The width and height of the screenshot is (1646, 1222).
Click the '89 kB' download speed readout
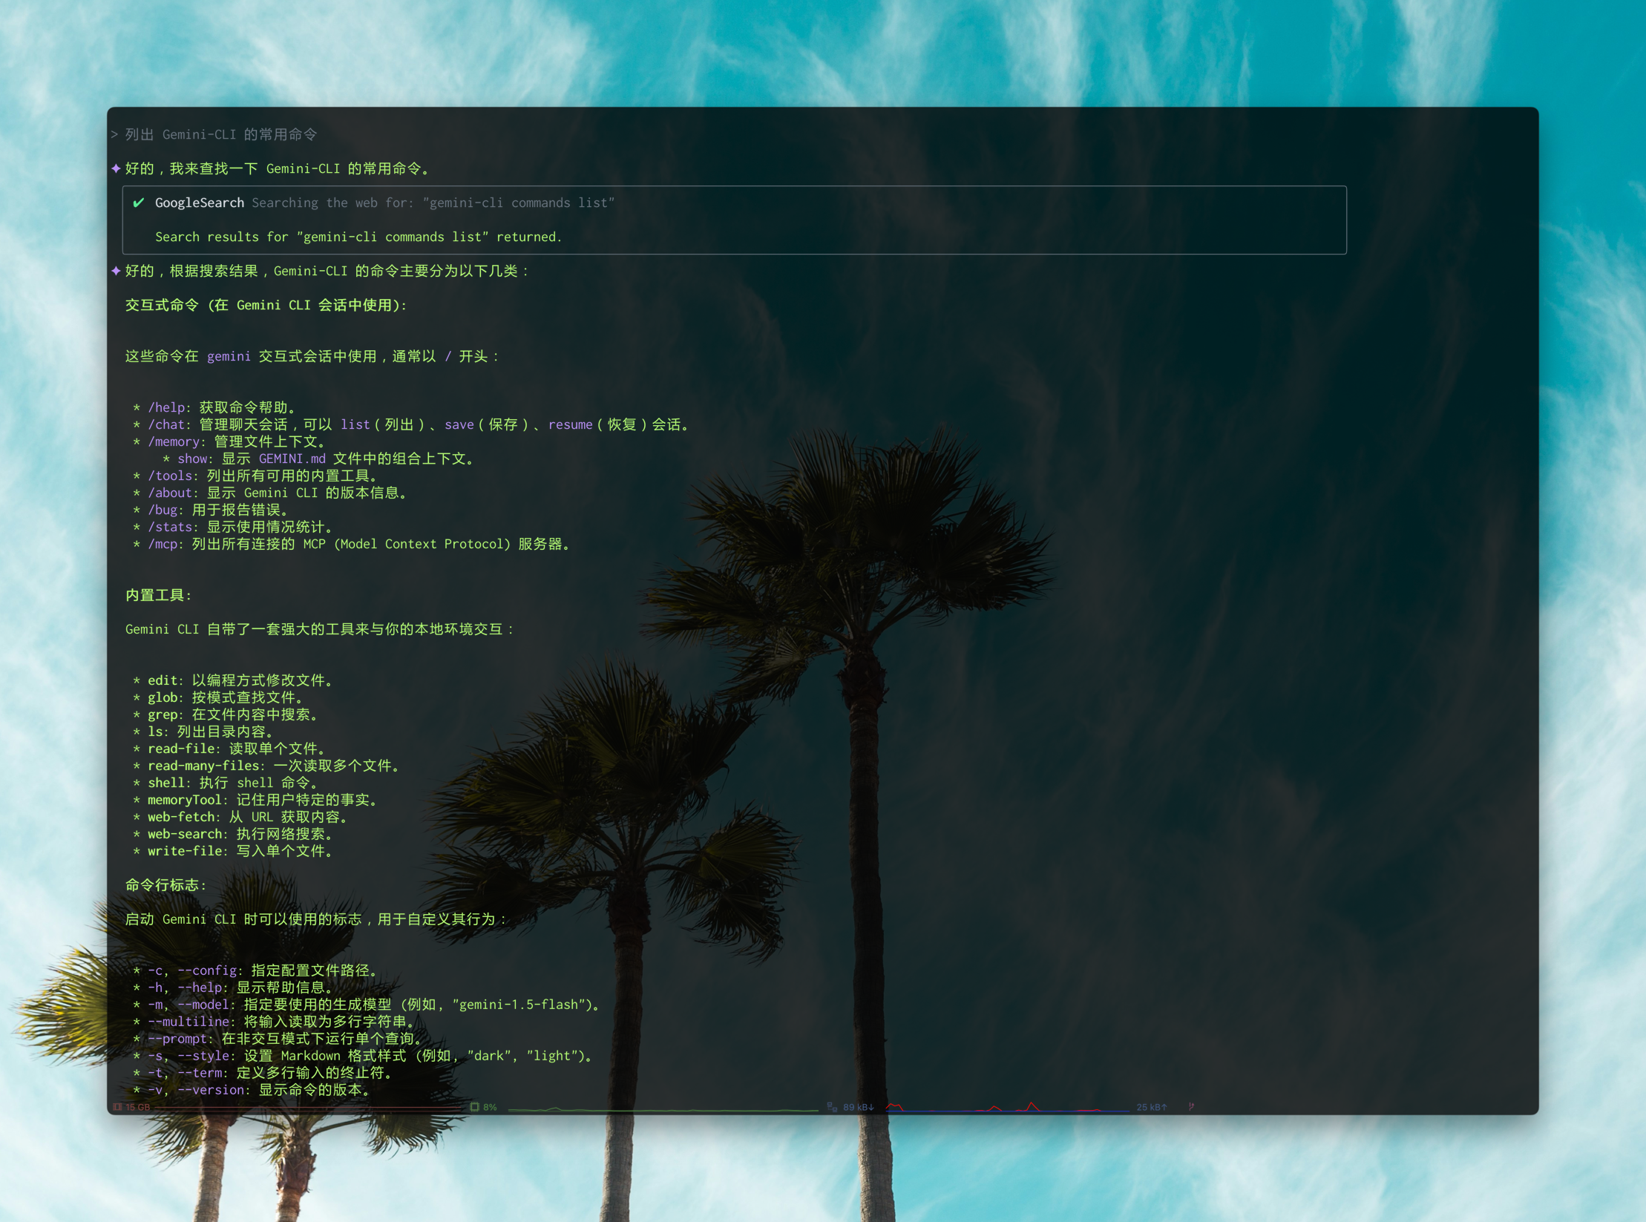pyautogui.click(x=858, y=1107)
